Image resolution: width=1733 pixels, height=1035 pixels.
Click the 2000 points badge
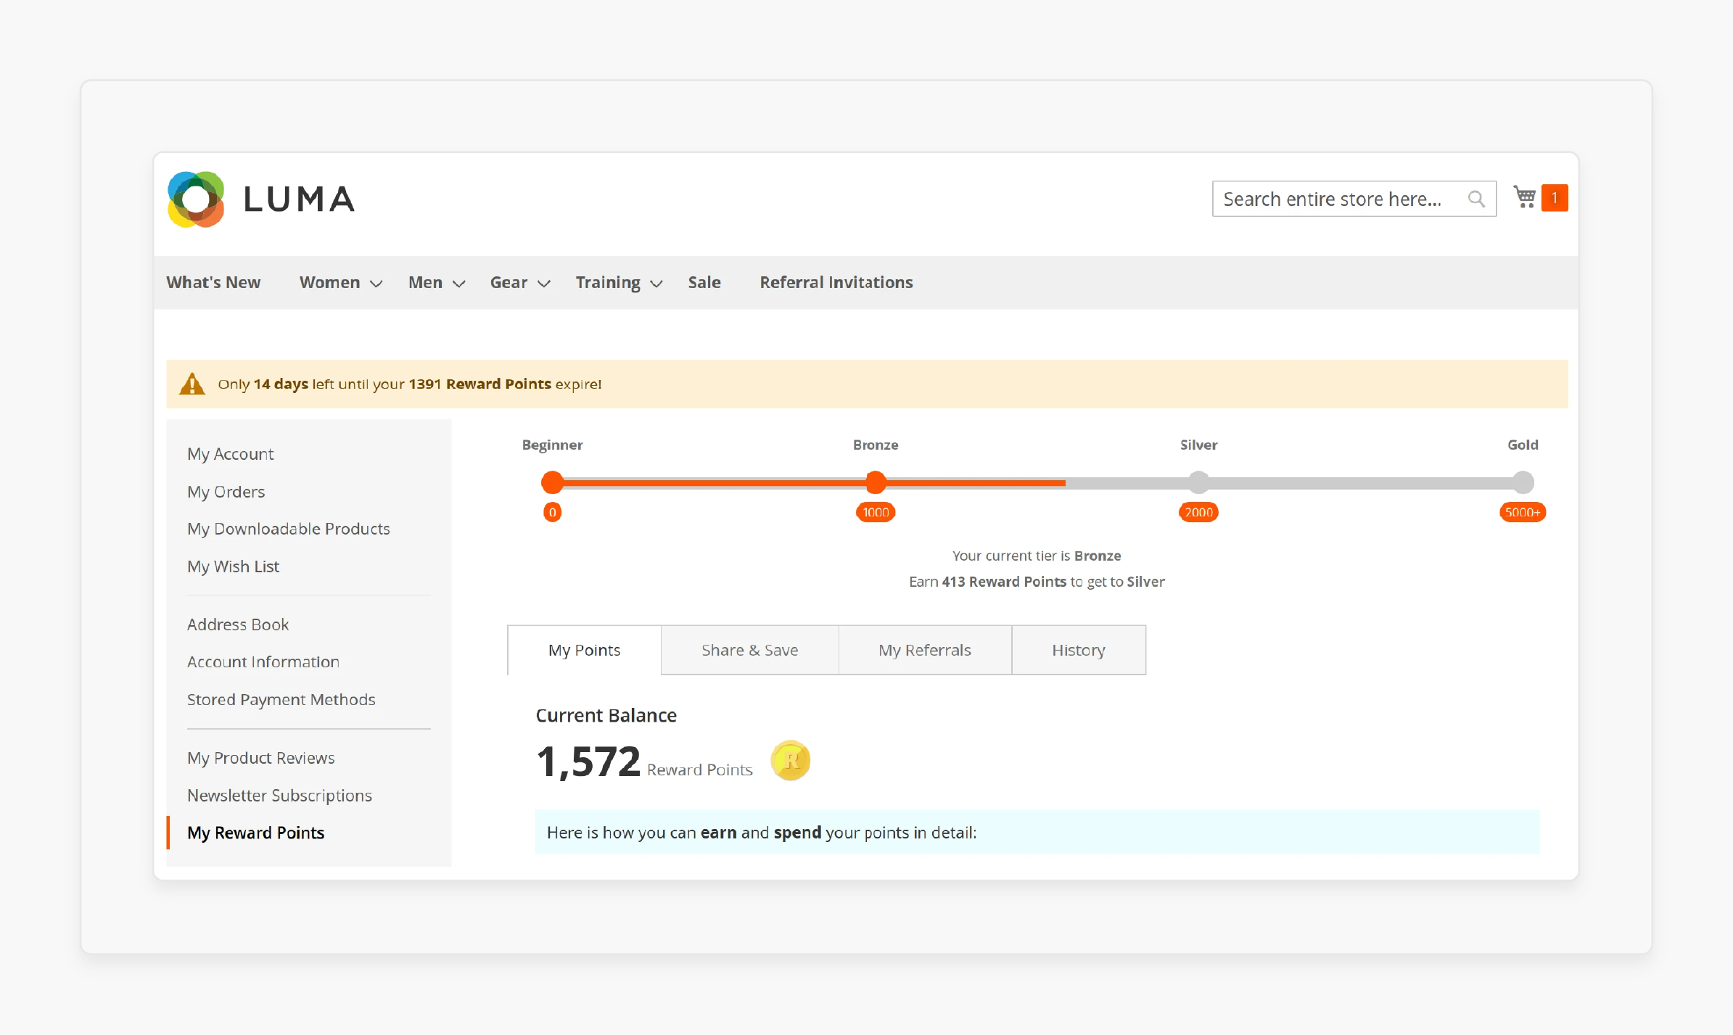1198,512
